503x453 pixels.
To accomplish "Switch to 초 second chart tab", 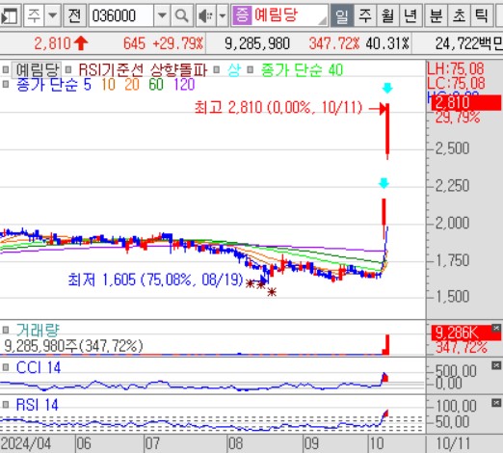I will (x=459, y=15).
